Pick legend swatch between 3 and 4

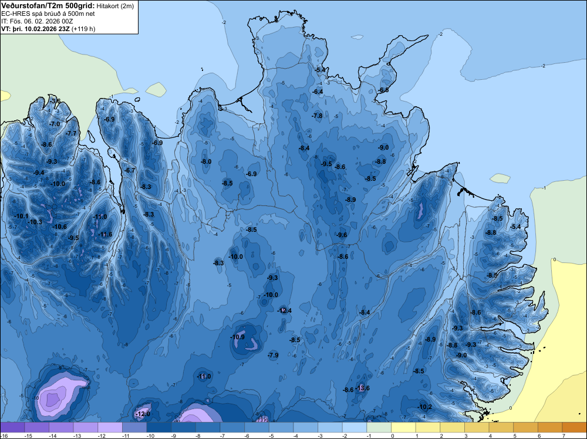[477, 427]
